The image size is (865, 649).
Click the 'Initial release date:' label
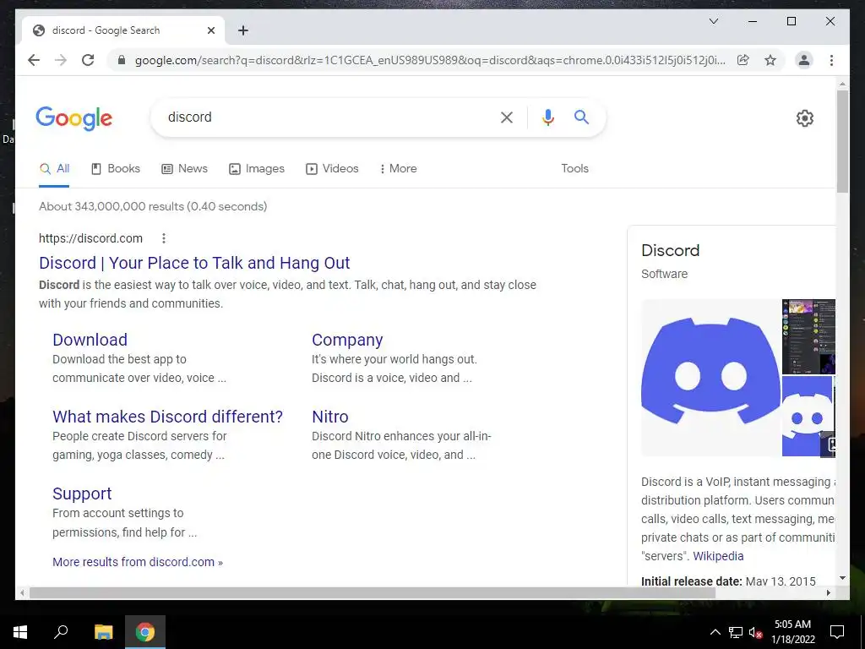click(692, 581)
